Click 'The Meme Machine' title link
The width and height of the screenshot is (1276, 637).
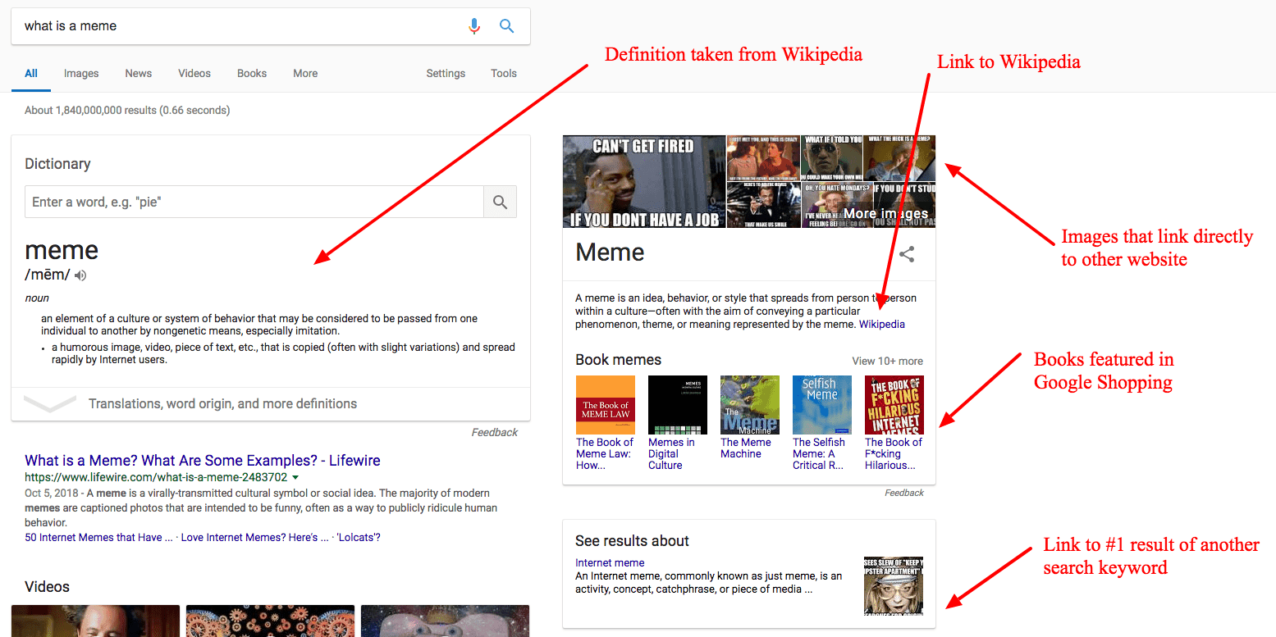tap(746, 448)
